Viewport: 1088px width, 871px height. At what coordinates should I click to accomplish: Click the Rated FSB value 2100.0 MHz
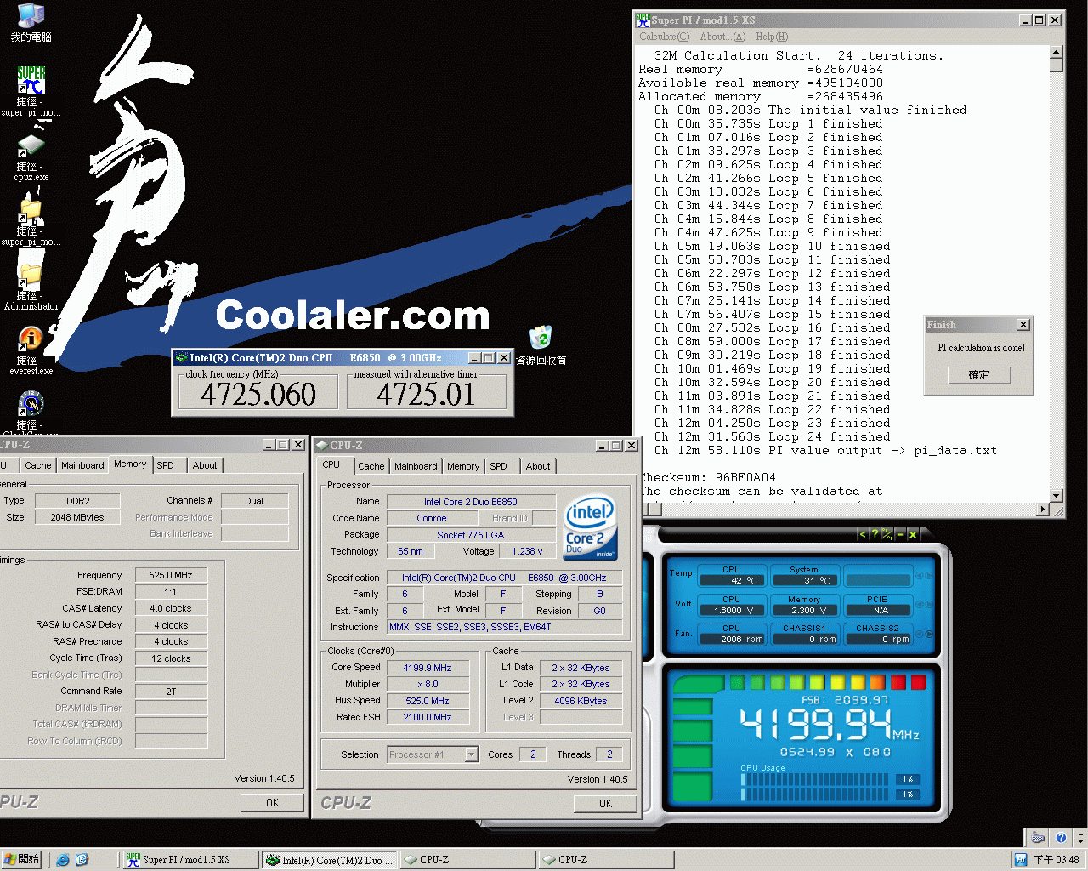coord(428,717)
